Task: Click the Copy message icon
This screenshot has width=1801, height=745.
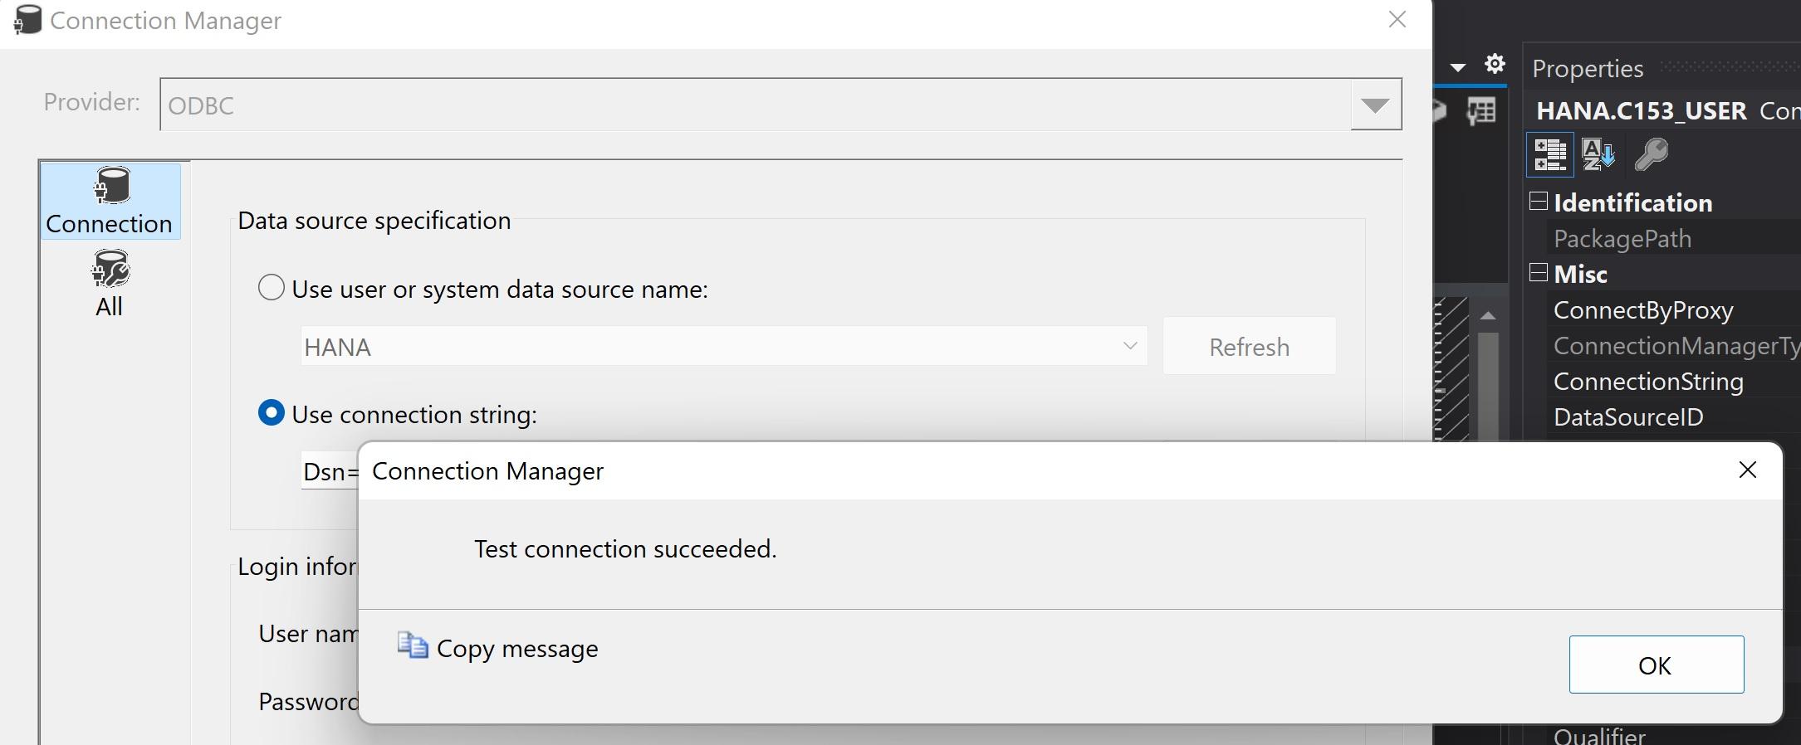Action: click(x=412, y=645)
